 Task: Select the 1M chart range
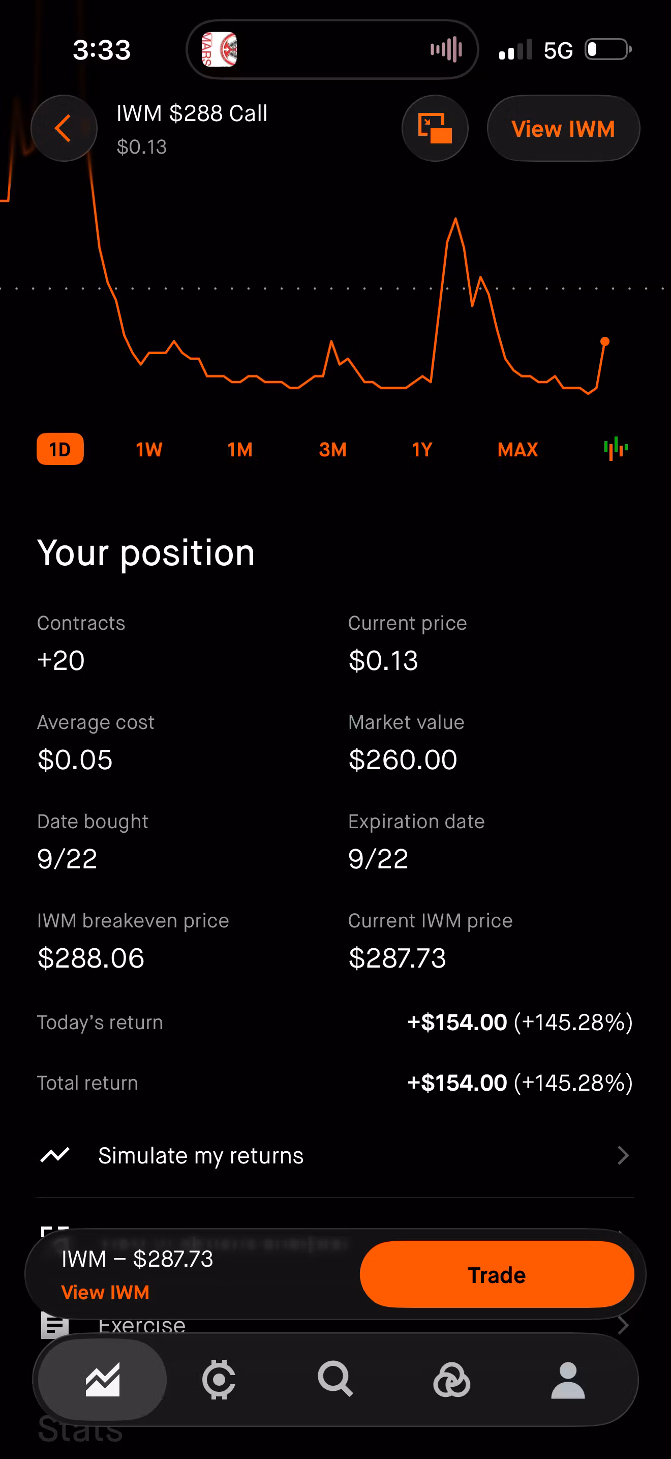pos(240,449)
